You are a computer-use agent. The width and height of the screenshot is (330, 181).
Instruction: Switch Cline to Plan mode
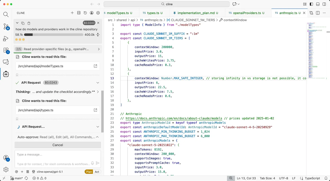89,172
